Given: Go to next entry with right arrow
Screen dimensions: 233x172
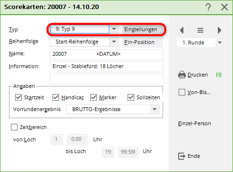Looking at the screenshot, I should (x=219, y=30).
